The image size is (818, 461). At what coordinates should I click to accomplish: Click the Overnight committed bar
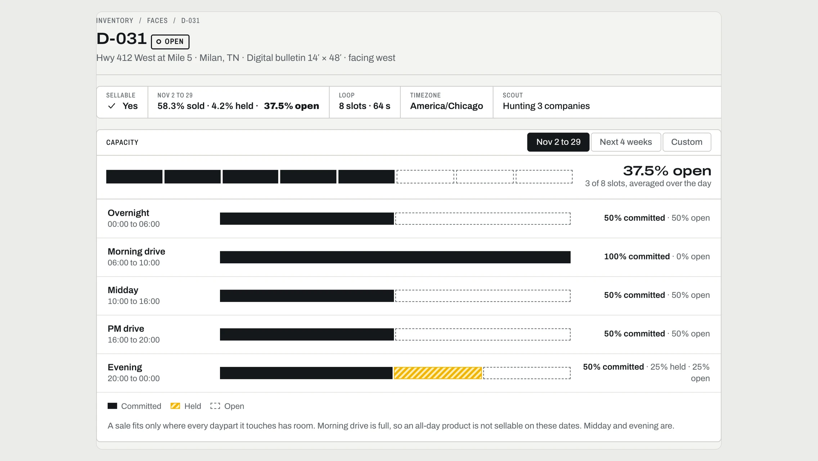[x=307, y=219]
